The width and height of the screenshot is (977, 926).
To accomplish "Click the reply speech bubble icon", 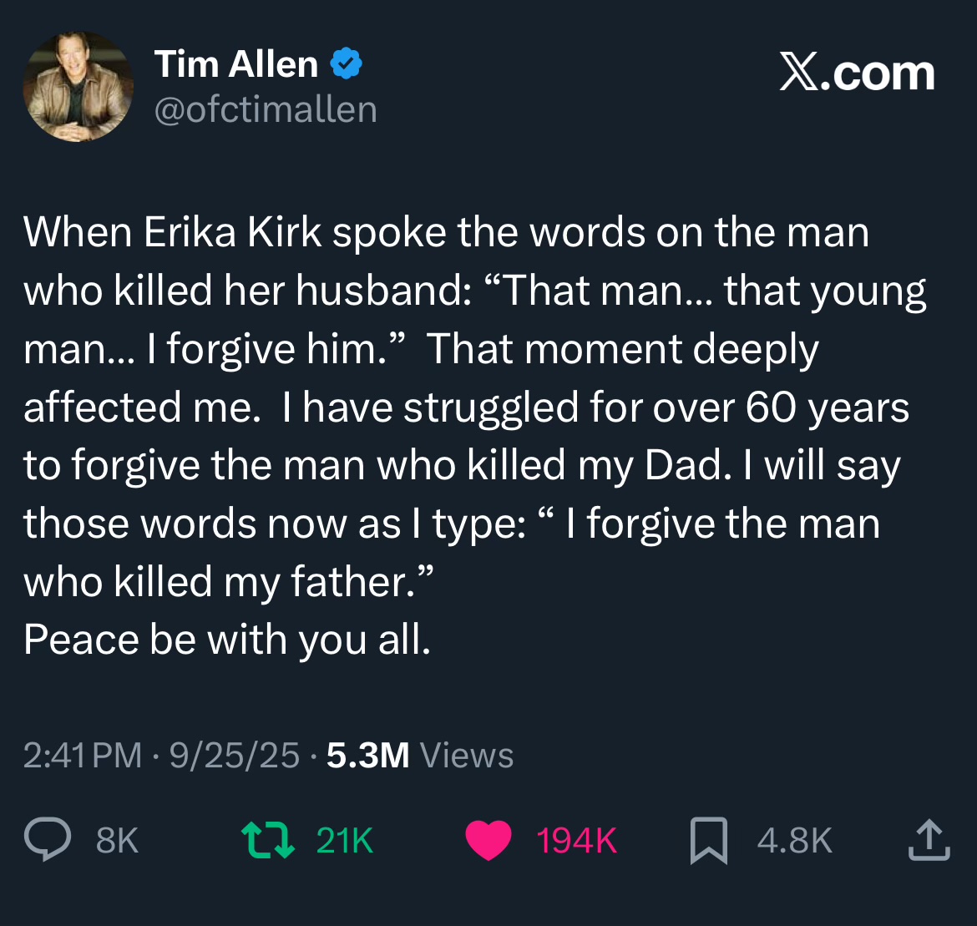I will pyautogui.click(x=47, y=839).
